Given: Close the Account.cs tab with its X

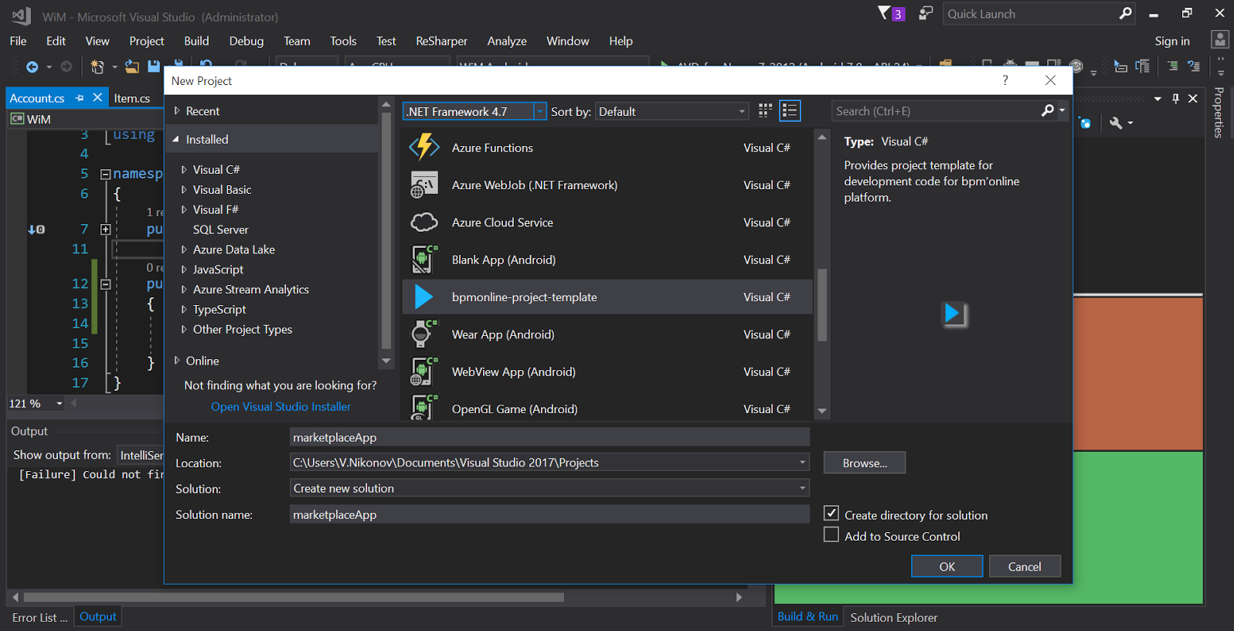Looking at the screenshot, I should (97, 97).
